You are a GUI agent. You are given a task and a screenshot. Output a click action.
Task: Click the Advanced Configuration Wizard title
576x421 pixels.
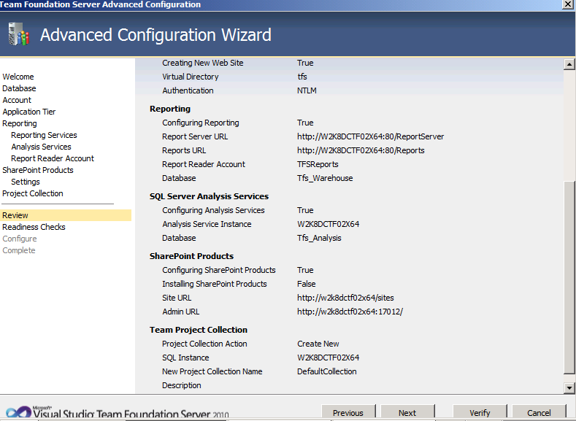(x=155, y=35)
